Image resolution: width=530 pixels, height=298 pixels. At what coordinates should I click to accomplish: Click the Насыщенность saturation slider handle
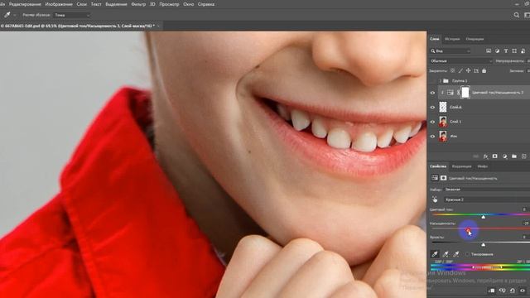tap(468, 230)
